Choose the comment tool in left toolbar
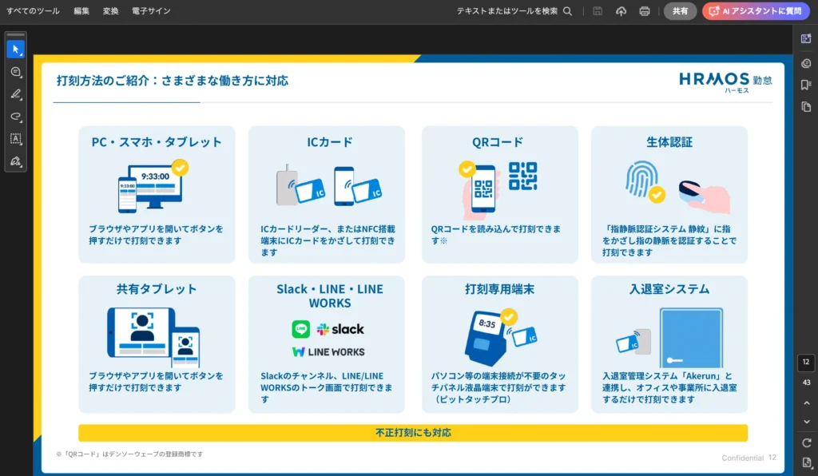Screen dimensions: 818x476 [x=15, y=72]
